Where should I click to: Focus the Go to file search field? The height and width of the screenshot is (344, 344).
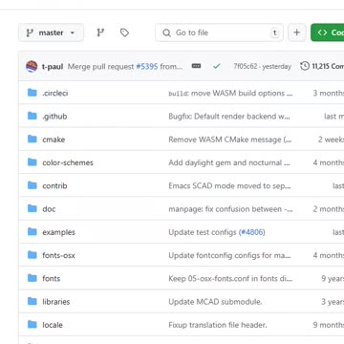pyautogui.click(x=219, y=32)
